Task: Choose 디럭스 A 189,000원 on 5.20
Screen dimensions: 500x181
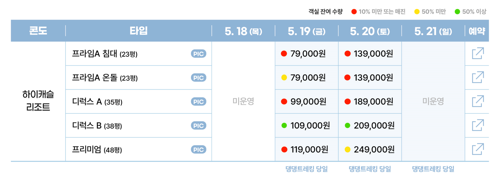Action: pyautogui.click(x=370, y=101)
